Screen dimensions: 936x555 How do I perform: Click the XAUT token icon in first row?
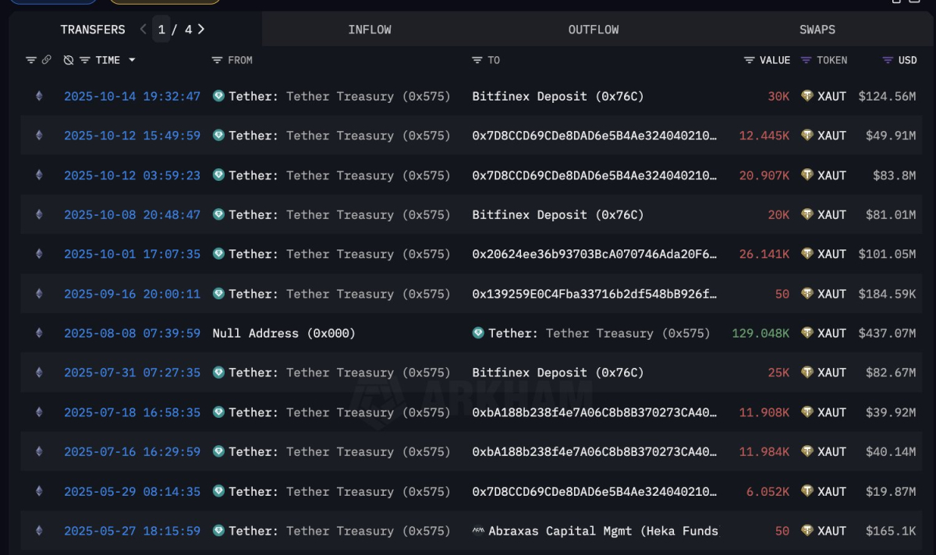(x=807, y=97)
